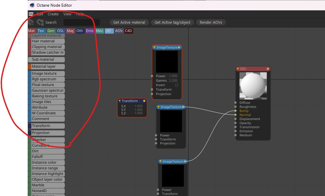Click the Emission input port on the material node
The width and height of the screenshot is (325, 196).
tap(235, 131)
